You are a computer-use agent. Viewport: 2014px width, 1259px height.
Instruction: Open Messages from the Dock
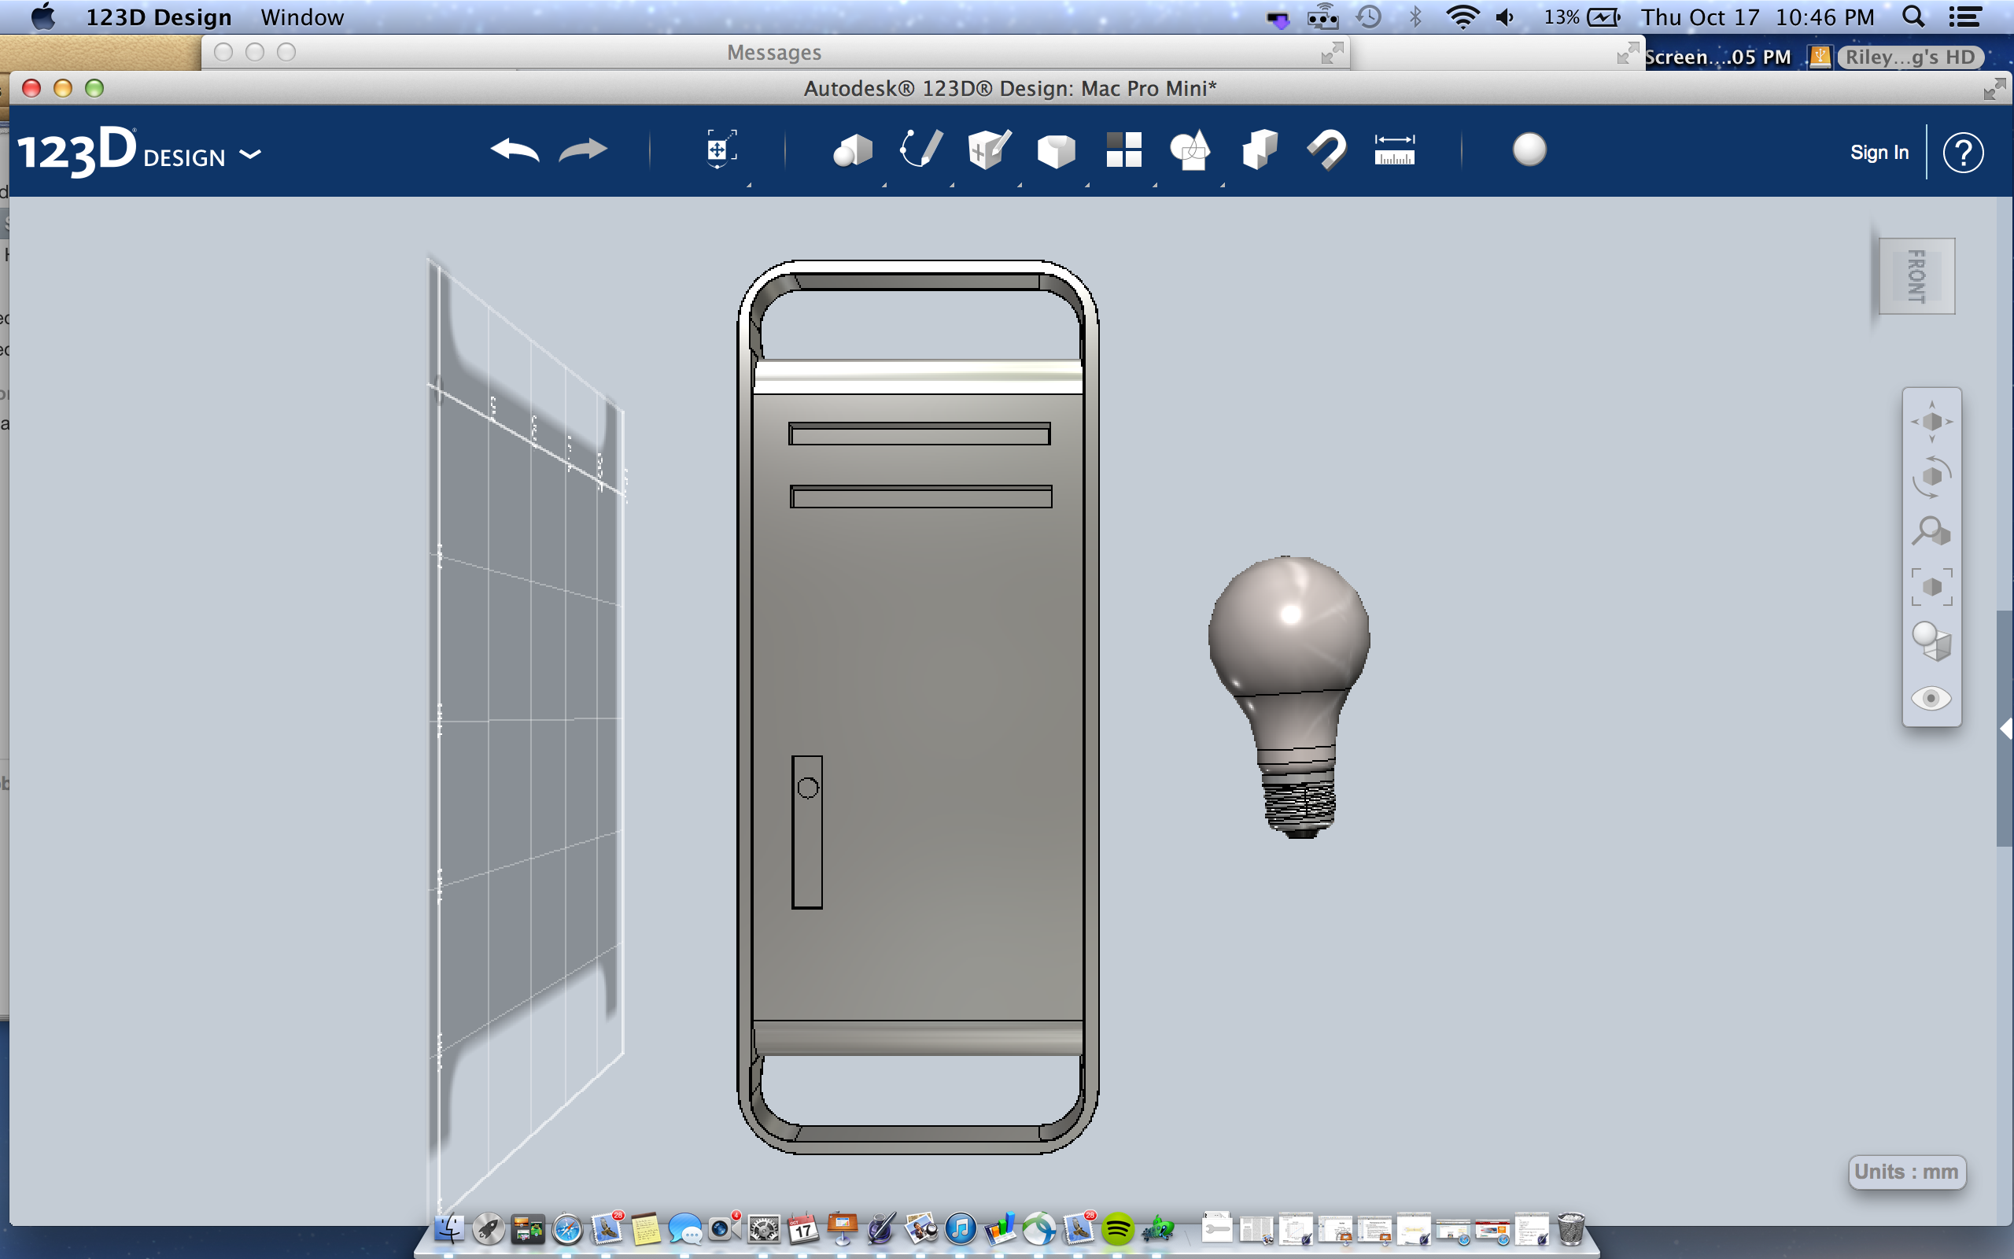point(685,1228)
